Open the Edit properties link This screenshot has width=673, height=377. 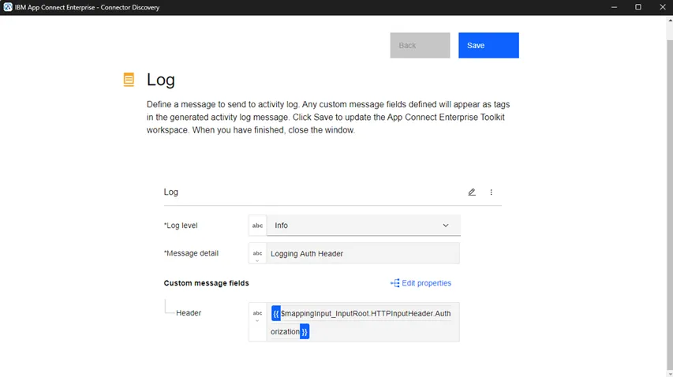tap(426, 283)
